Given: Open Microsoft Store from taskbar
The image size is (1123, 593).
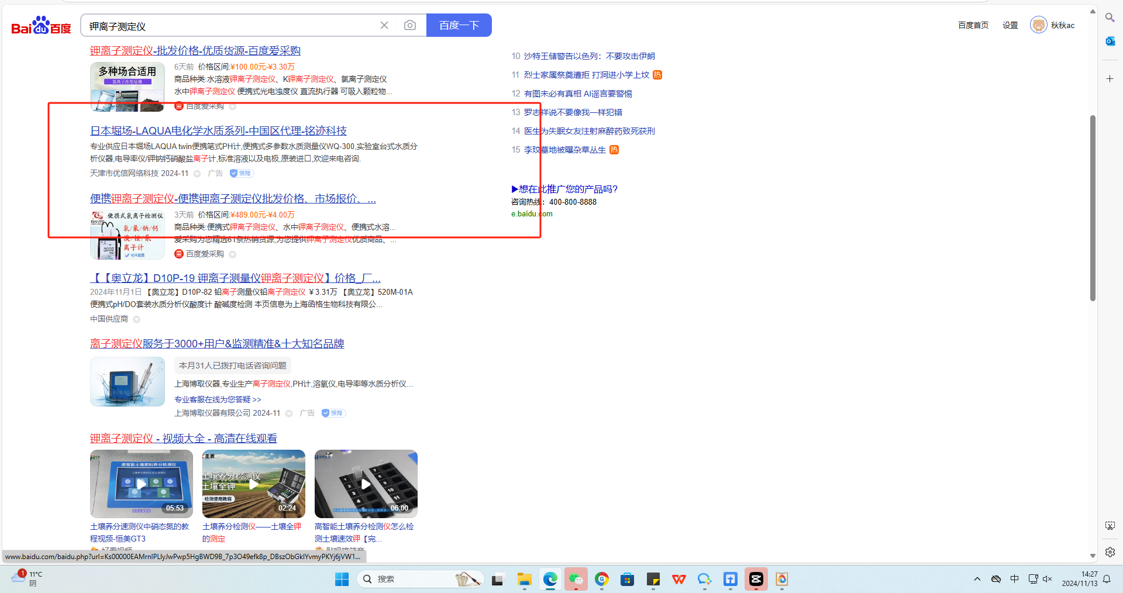Looking at the screenshot, I should coord(628,579).
